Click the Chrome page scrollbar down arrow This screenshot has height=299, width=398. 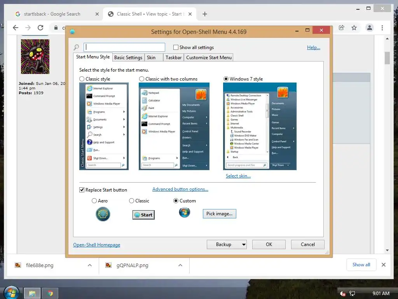tap(388, 250)
